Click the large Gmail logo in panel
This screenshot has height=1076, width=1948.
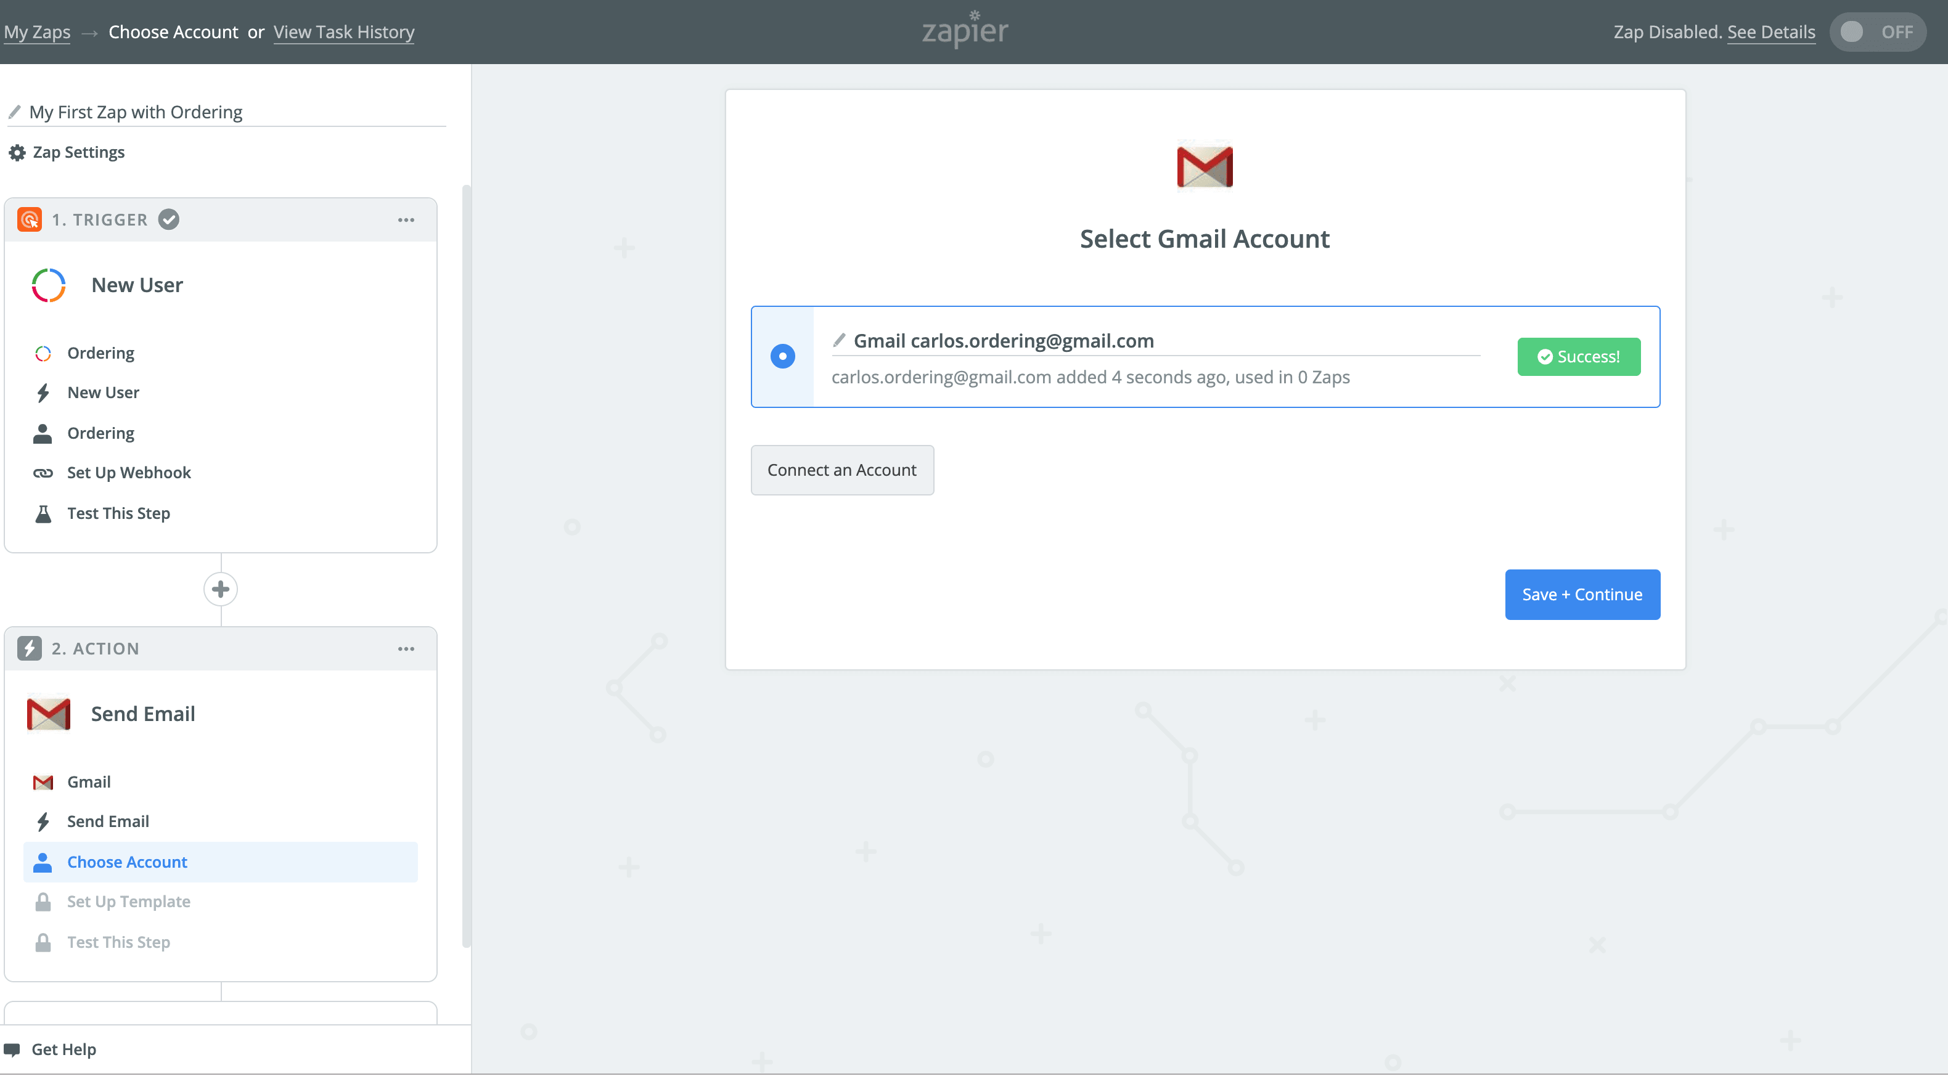[x=1204, y=166]
